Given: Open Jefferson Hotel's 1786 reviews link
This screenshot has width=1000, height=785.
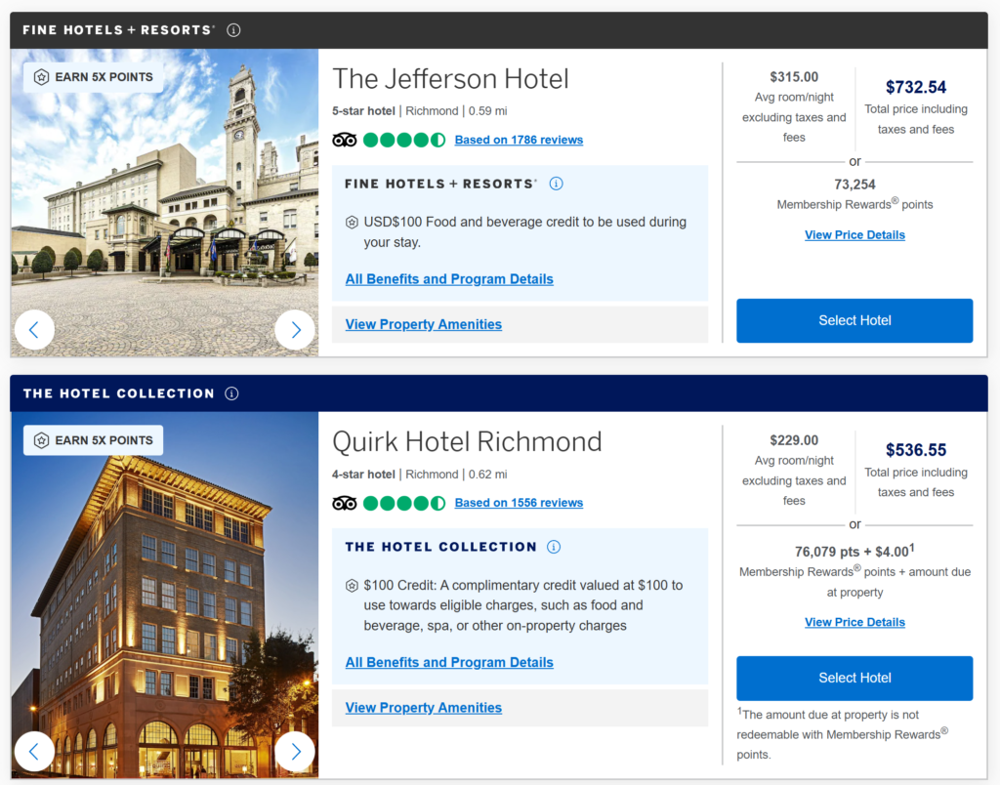Looking at the screenshot, I should point(519,140).
